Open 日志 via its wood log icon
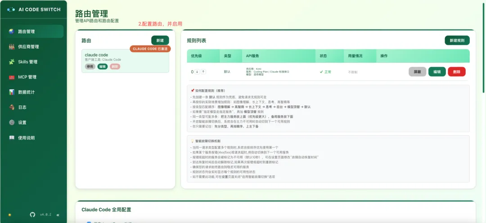Screen dimensions: 486x223 point(11,107)
